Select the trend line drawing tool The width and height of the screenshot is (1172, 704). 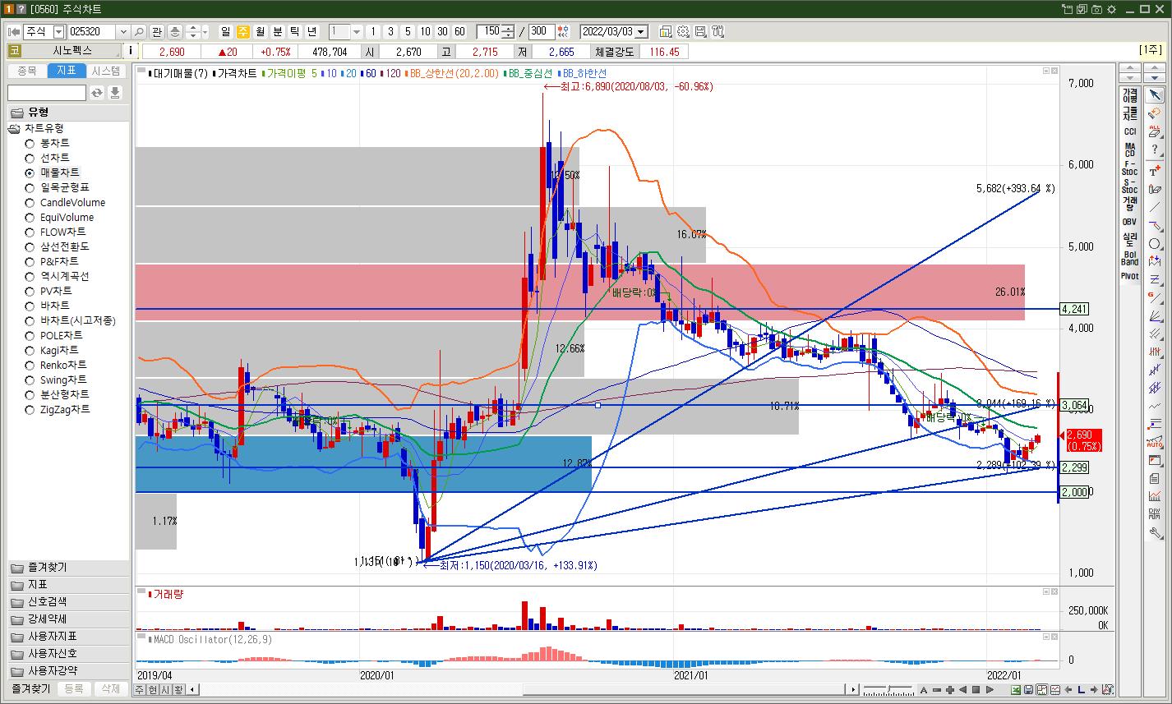click(x=1155, y=207)
